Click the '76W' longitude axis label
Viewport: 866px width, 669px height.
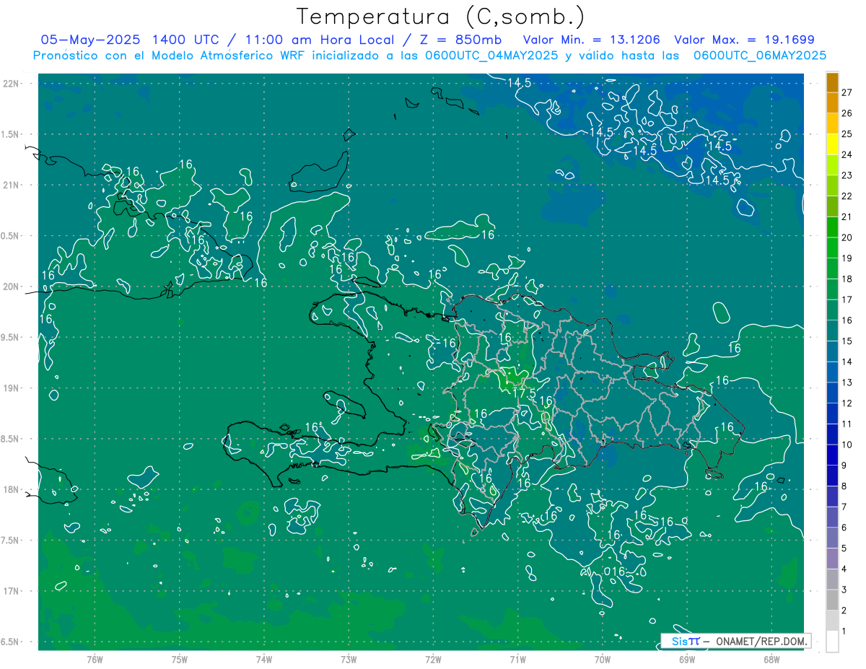(x=95, y=660)
